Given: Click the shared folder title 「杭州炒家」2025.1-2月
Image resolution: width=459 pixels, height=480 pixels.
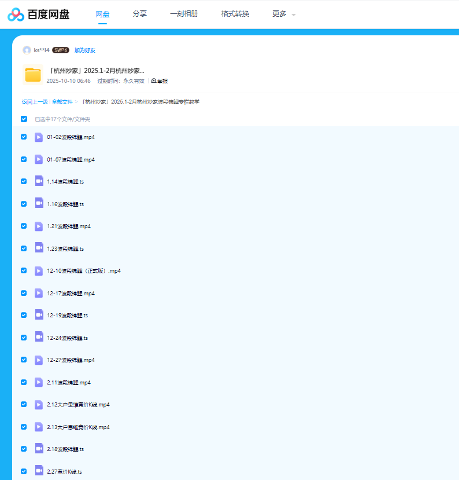Looking at the screenshot, I should click(97, 71).
